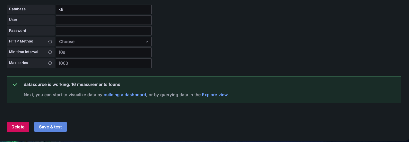Screen dimensions: 409x142
Task: Follow the "building a dashboard" link
Action: [125, 95]
